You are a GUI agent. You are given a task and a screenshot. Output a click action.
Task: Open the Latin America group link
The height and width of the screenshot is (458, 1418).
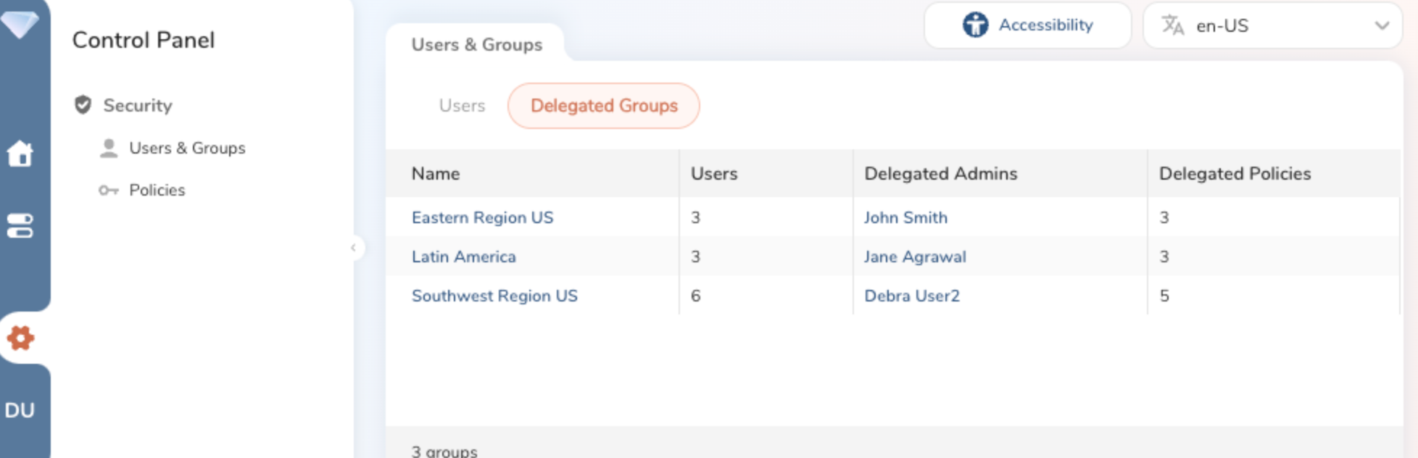(x=463, y=257)
